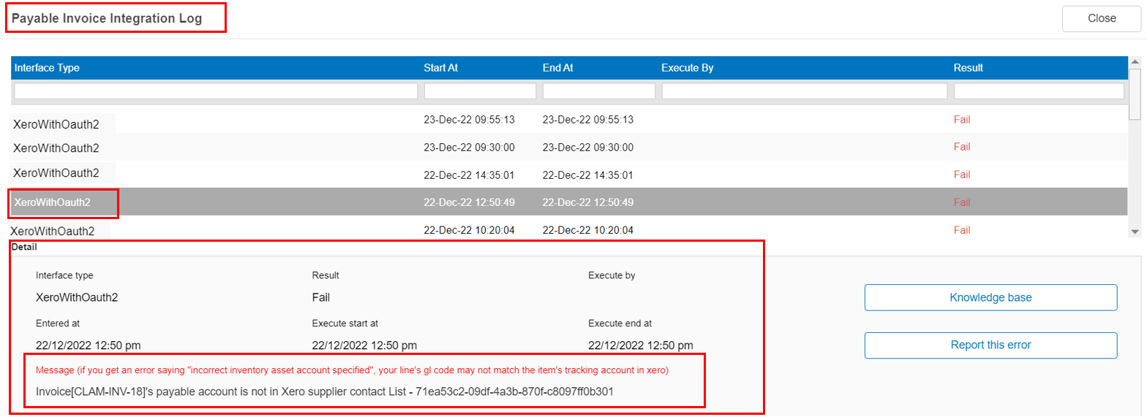Select the 22-Dec-22 14:35:01 log row
This screenshot has width=1147, height=417.
[x=469, y=175]
